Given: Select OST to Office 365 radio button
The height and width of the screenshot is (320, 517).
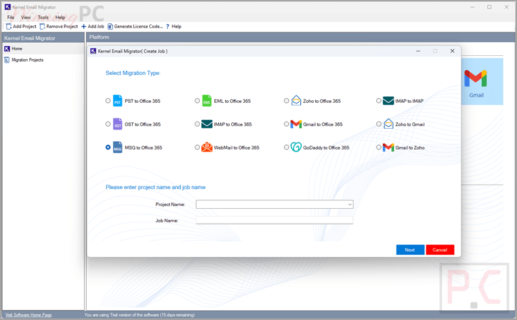Looking at the screenshot, I should (108, 124).
